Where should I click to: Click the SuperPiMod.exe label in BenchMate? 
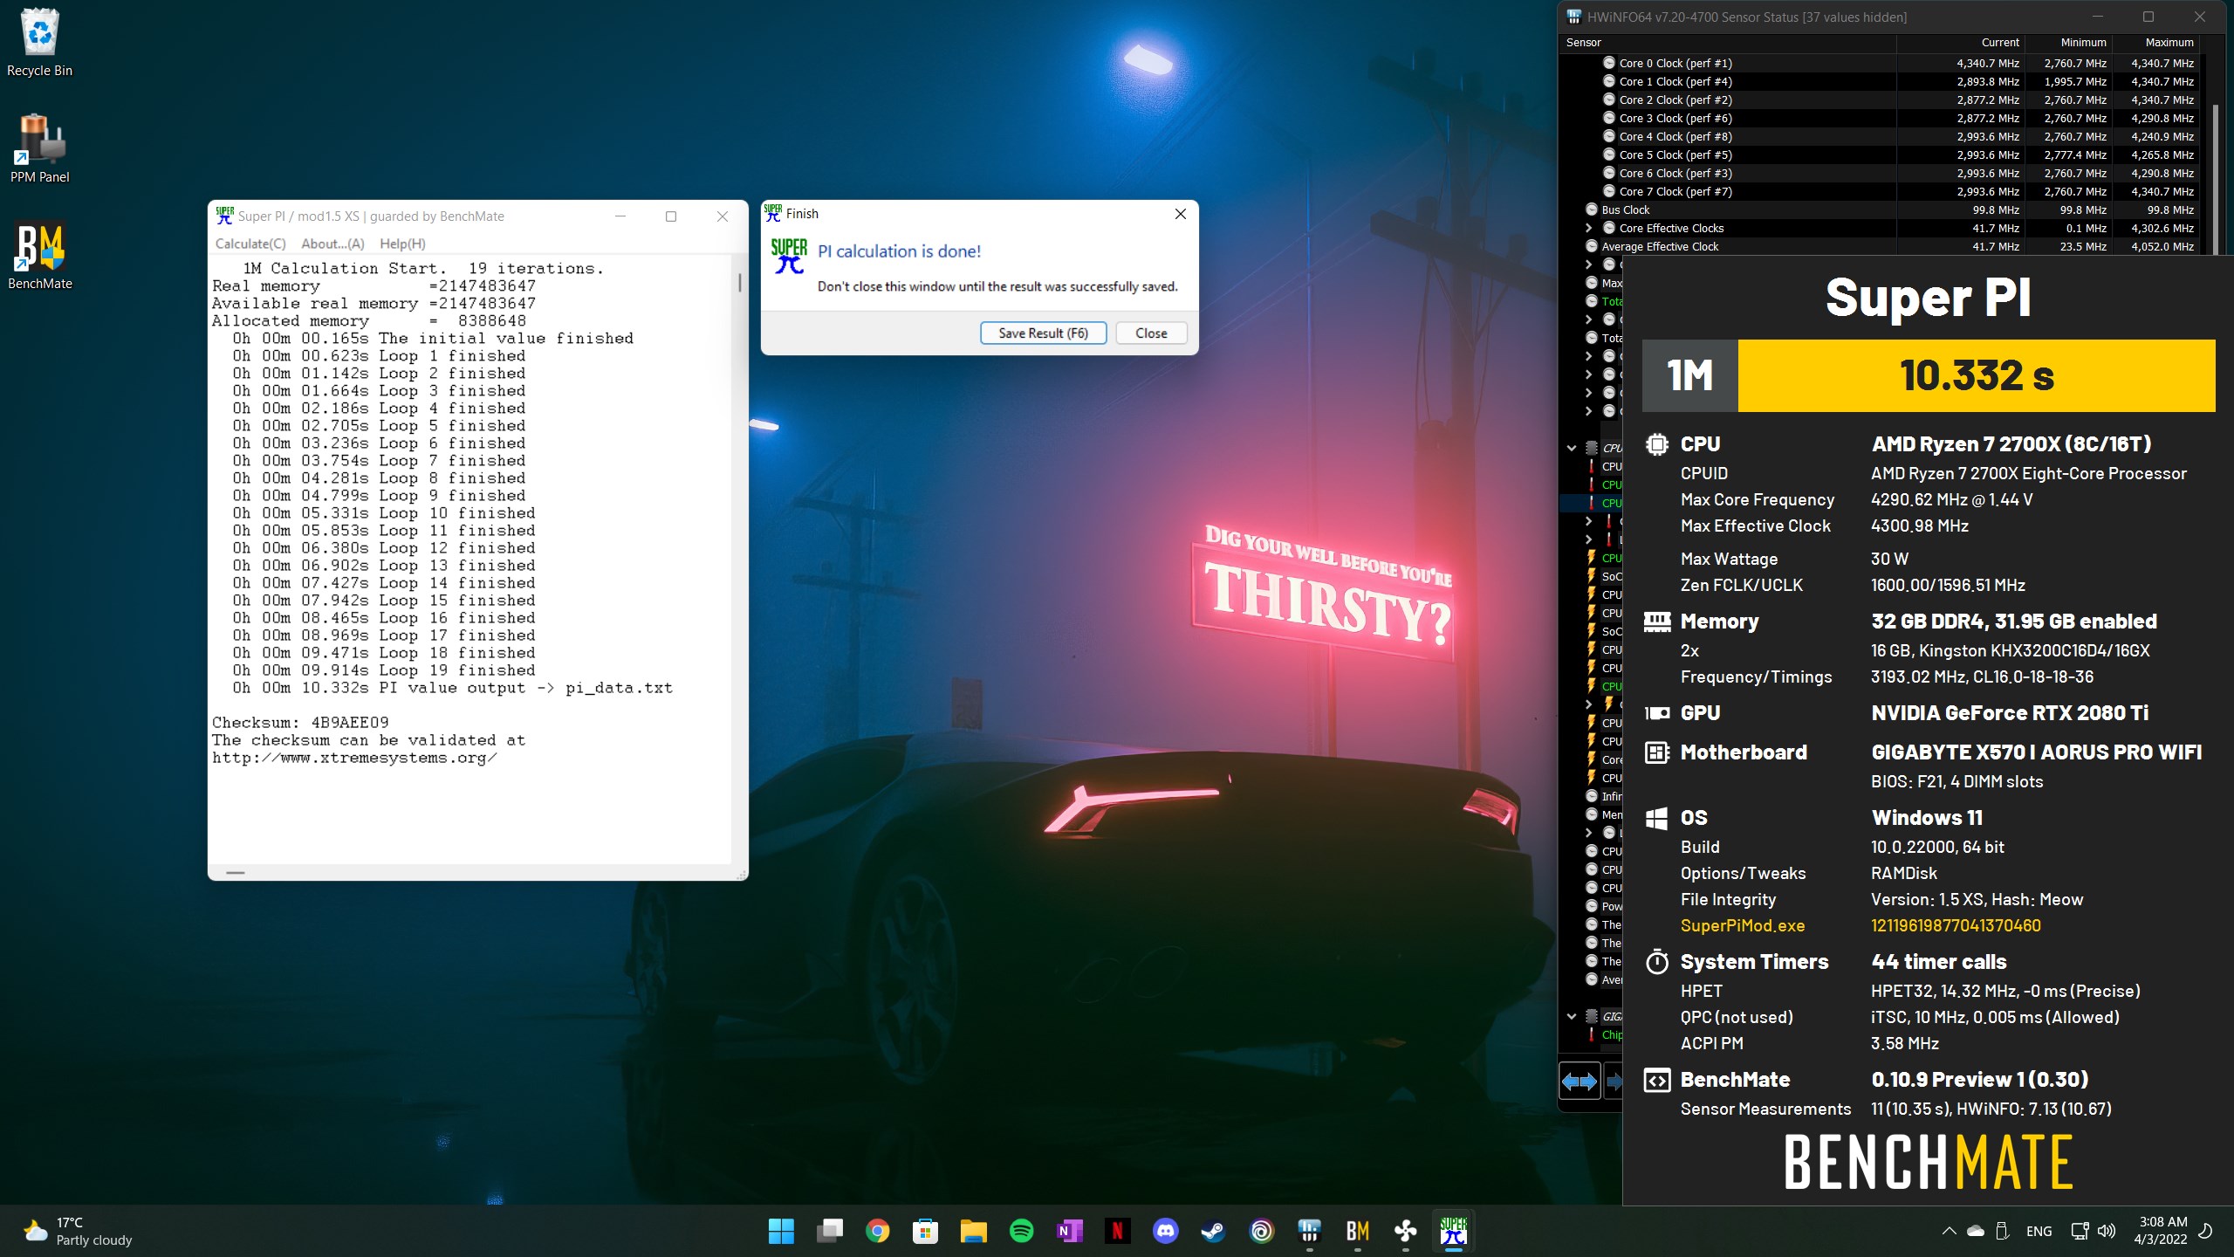click(1742, 925)
